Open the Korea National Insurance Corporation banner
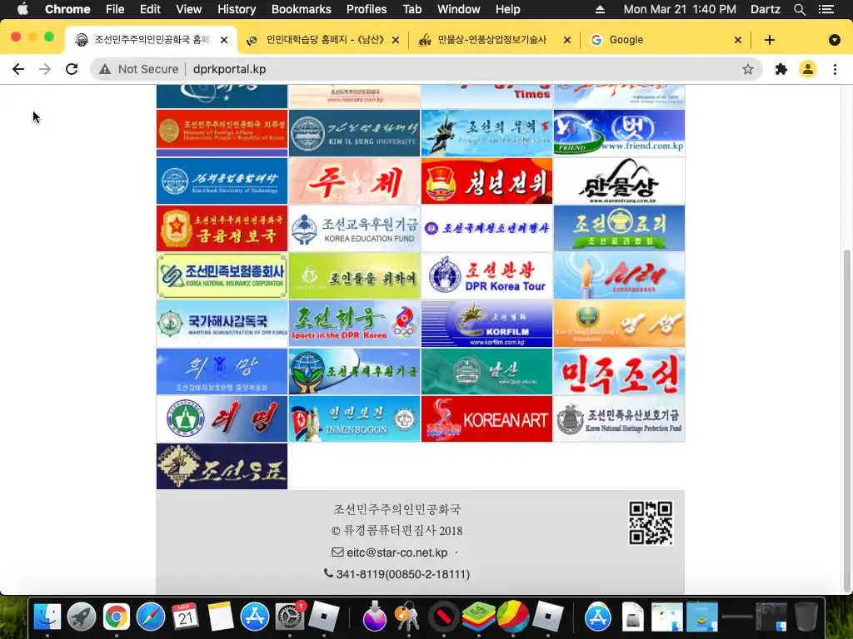Viewport: 853px width, 639px height. point(222,276)
